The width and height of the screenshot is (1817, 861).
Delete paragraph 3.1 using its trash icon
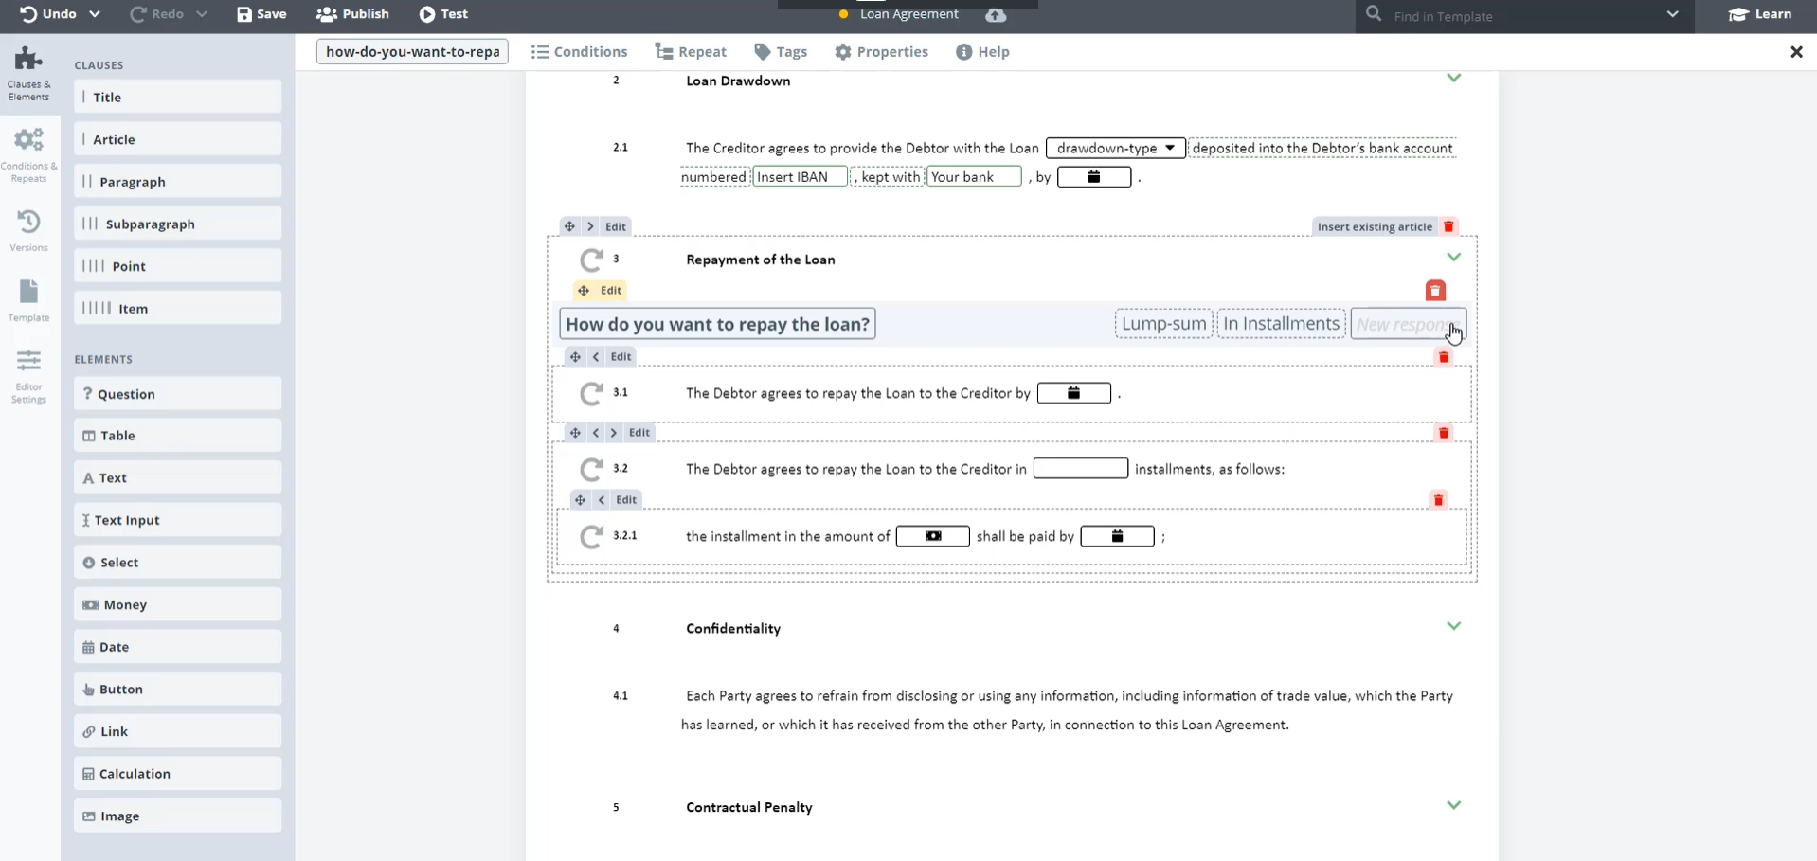point(1444,357)
